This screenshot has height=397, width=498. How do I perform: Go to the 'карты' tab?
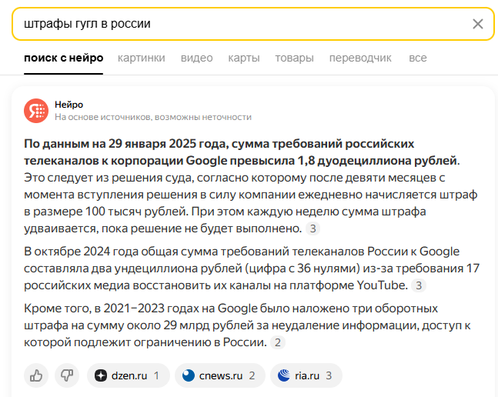pyautogui.click(x=244, y=58)
